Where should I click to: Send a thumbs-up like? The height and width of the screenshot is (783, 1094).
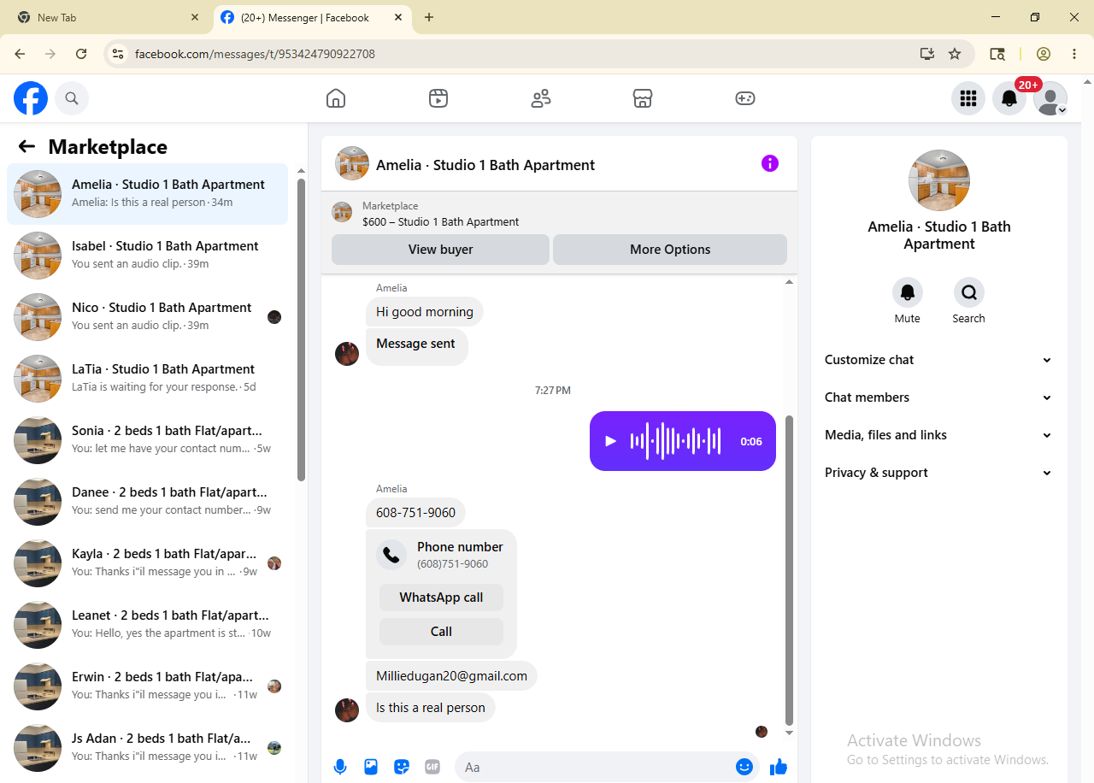click(778, 767)
